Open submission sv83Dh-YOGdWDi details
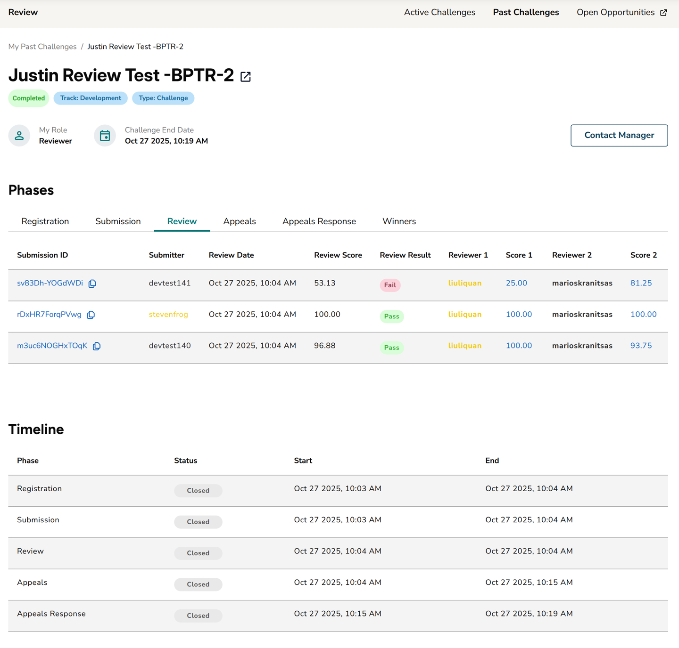The image size is (679, 648). [x=50, y=283]
